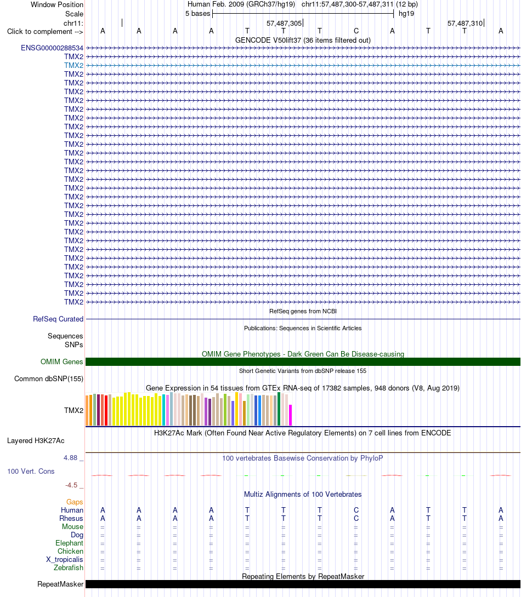Click the 'Short Genetic Variants from dbSNP release 155' title
Viewport: 521px width, 597px height.
[x=303, y=371]
